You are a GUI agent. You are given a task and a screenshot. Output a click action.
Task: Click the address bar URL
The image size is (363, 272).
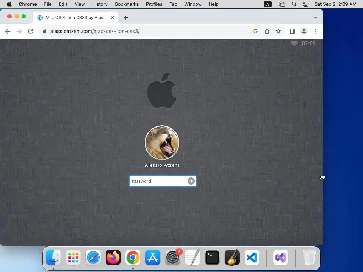pyautogui.click(x=95, y=31)
